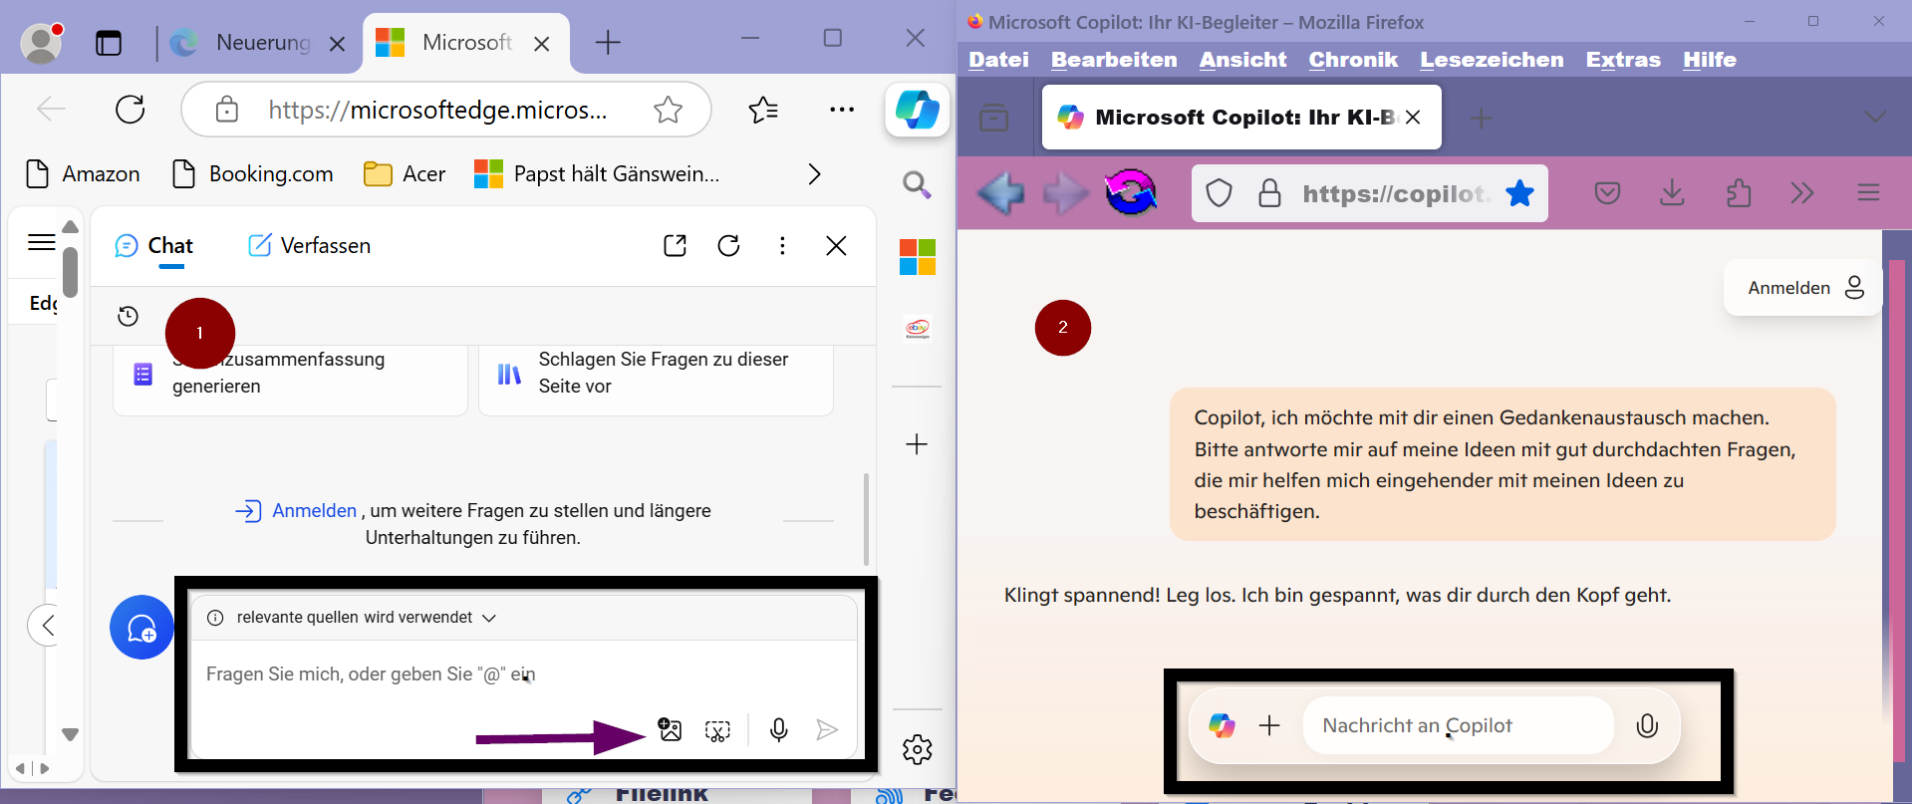Open Firefox tracking protection shield
The image size is (1912, 804).
1220,193
